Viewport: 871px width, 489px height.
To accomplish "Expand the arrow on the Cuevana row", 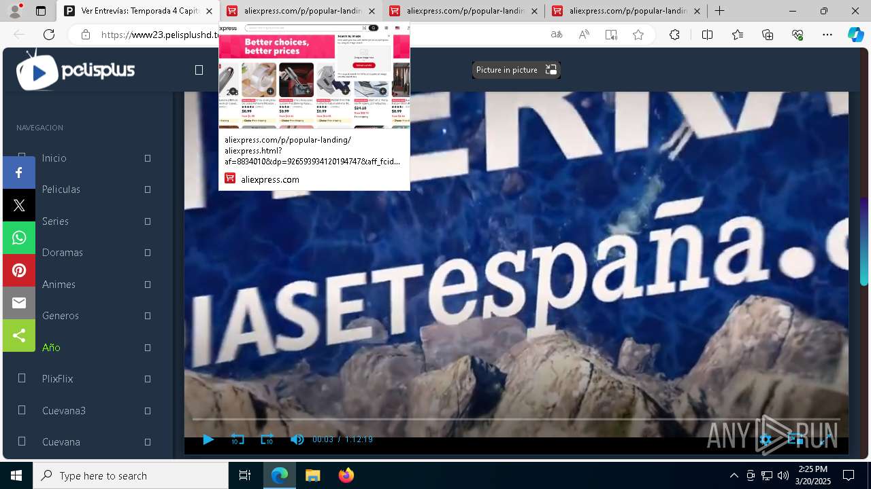I will click(x=148, y=442).
